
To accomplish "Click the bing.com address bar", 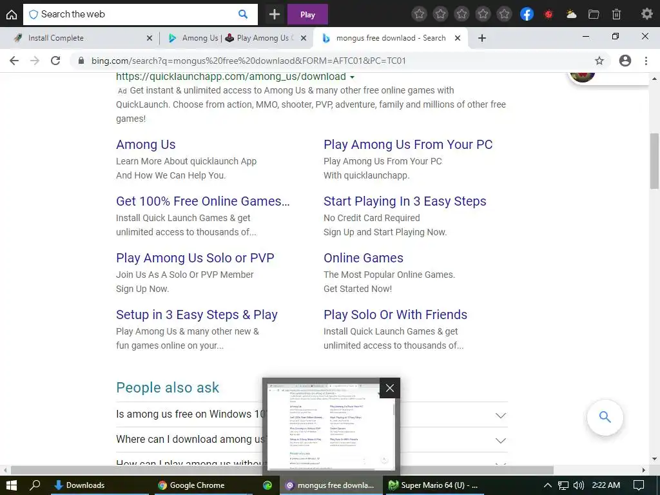I will [x=339, y=61].
